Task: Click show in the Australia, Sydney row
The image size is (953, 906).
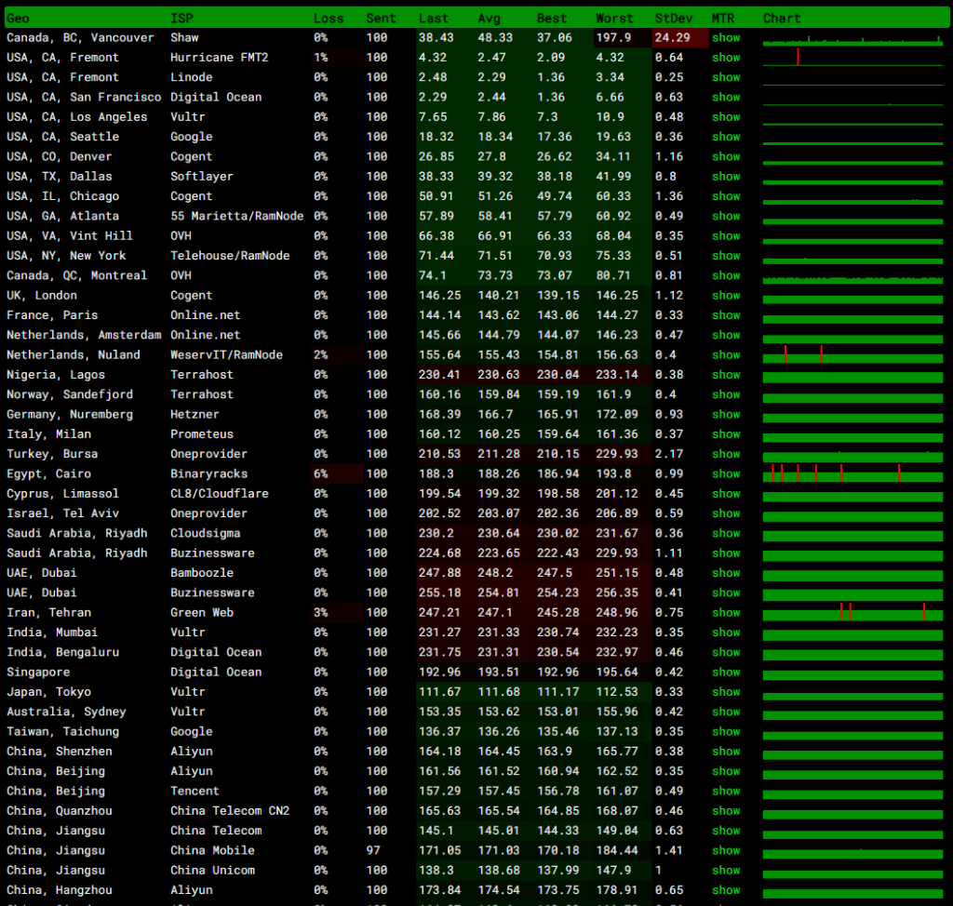Action: tap(726, 712)
